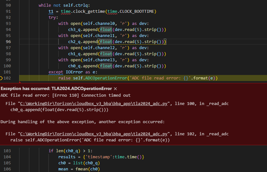Screen dimensions: 267x172
Task: Click 'len(ch0_q)' on line 103
Action: pyautogui.click(x=68, y=151)
